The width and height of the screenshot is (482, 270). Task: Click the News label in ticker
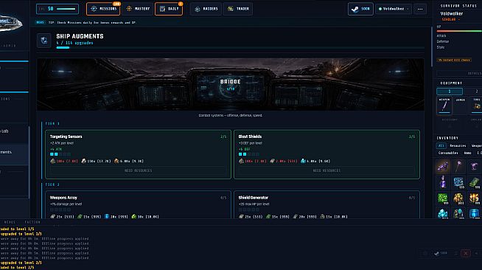click(41, 22)
